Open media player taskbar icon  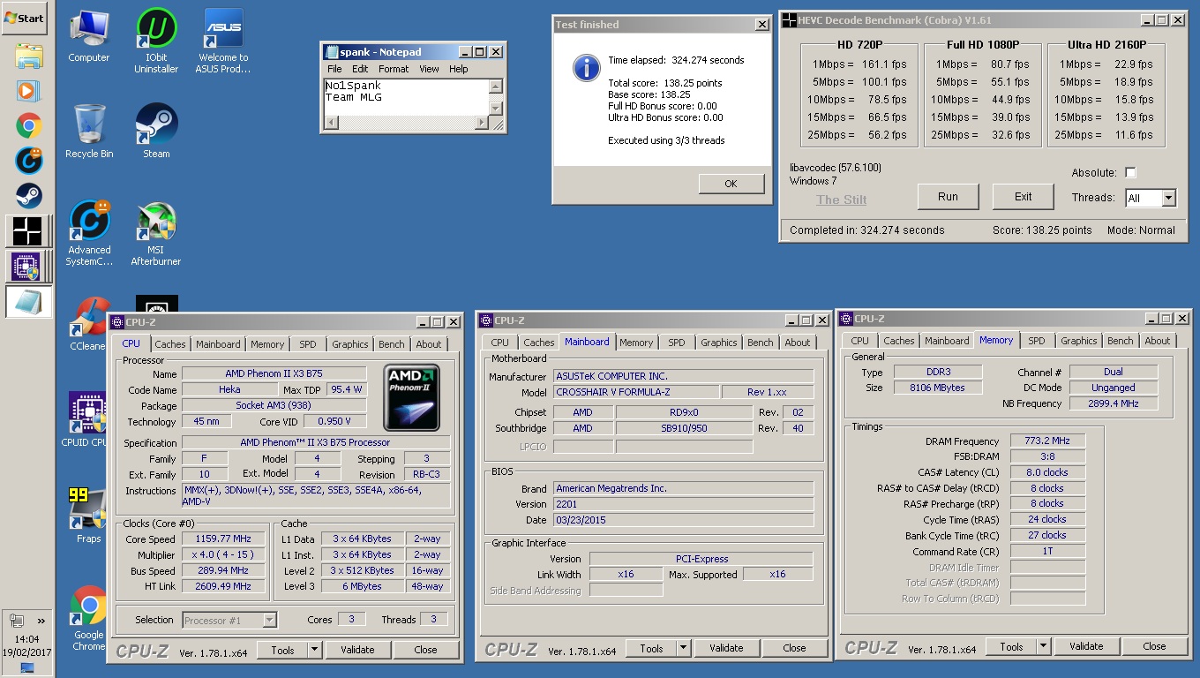pos(28,91)
